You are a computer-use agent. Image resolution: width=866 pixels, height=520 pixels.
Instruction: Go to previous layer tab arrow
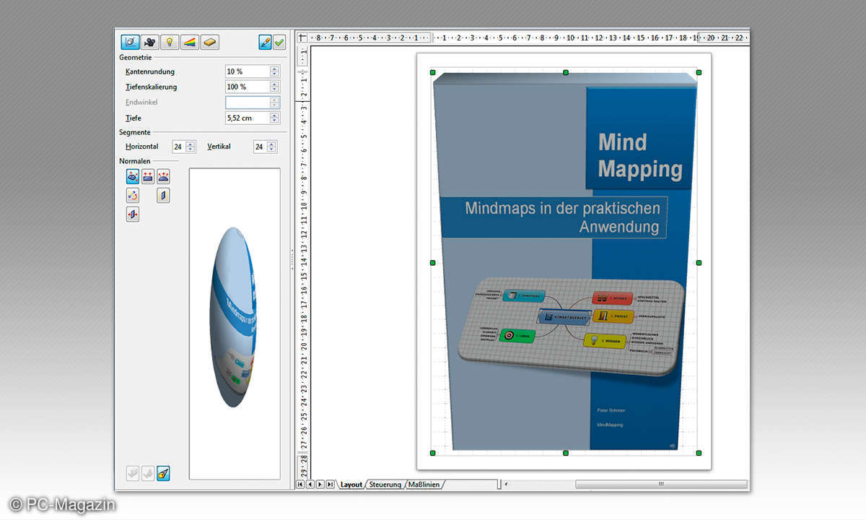pos(310,485)
